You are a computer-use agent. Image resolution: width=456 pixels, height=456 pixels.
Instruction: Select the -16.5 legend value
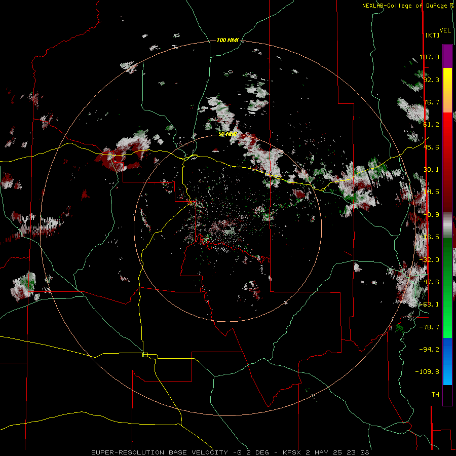click(429, 237)
